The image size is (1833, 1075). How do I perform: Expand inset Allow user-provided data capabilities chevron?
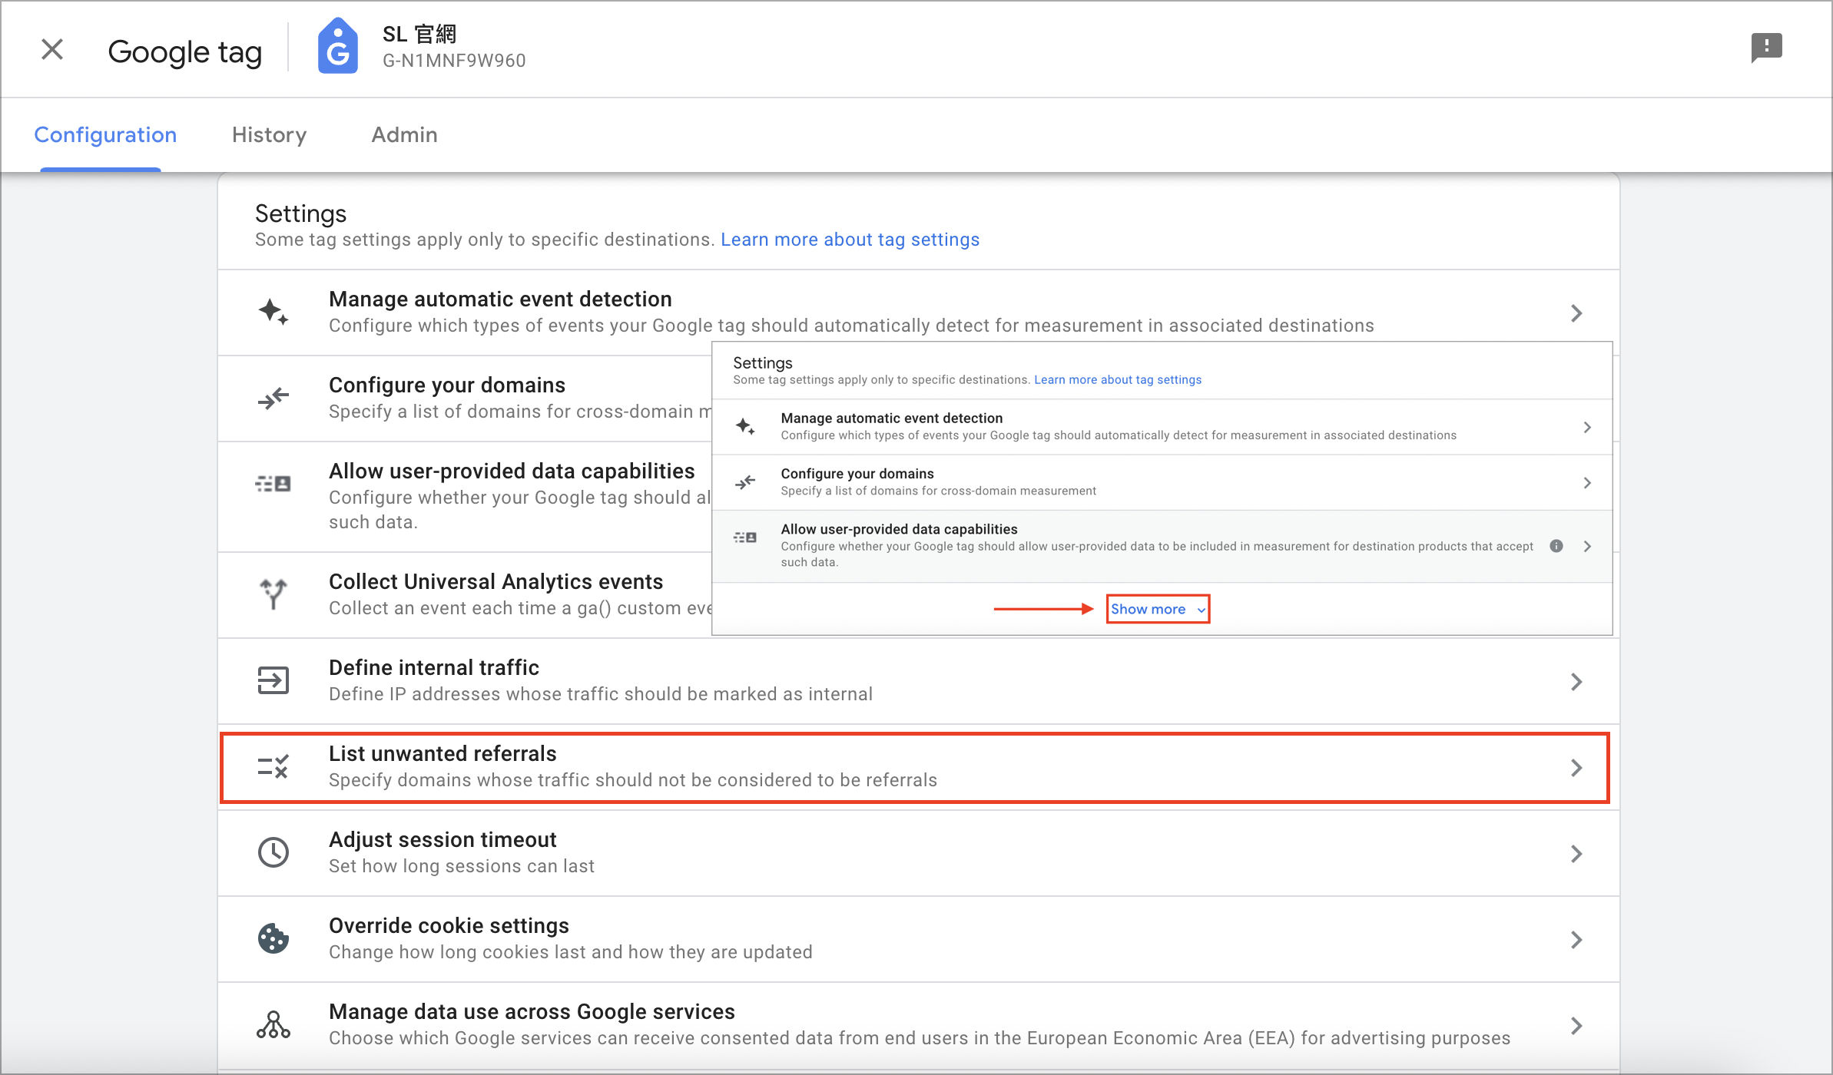(1587, 546)
